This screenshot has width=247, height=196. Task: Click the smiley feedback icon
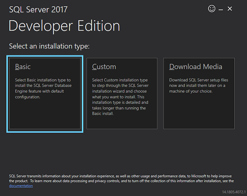coord(212,9)
